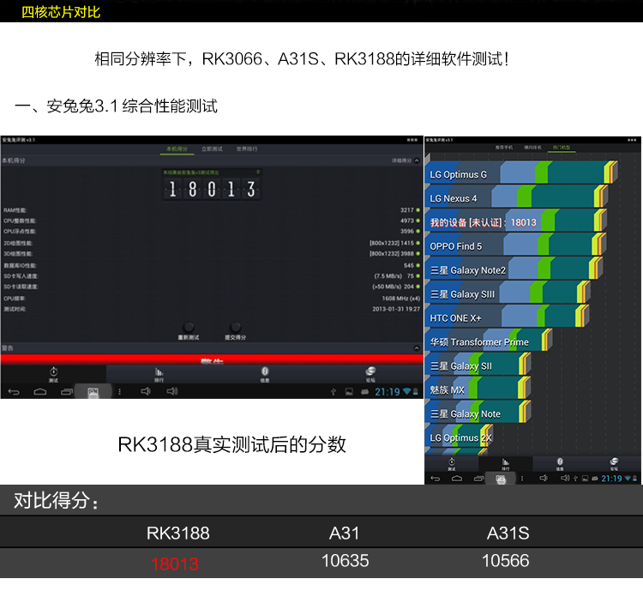Select the 本机得分 tab
This screenshot has width=643, height=597.
pyautogui.click(x=177, y=149)
